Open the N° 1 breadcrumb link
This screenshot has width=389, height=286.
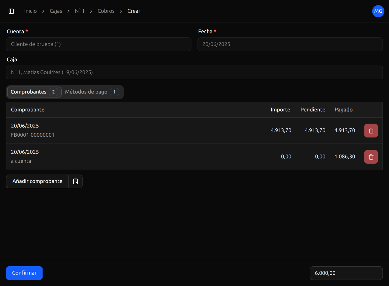[x=80, y=11]
